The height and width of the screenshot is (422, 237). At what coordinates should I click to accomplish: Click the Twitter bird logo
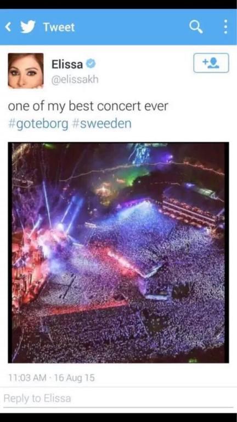pyautogui.click(x=28, y=27)
